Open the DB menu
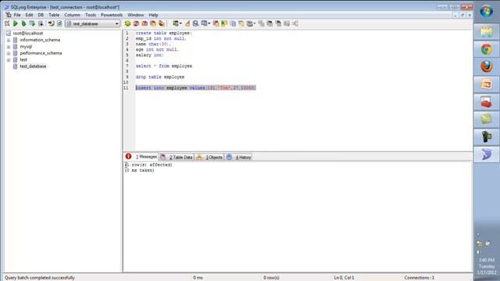Screen dimensions: 500x281 click(41, 15)
